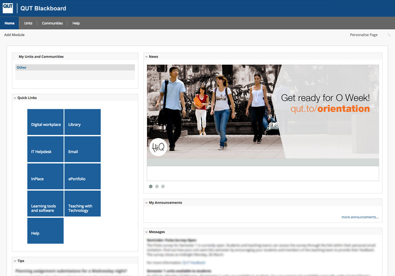Open the Digital workplace tile
Screen dimensions: 395x276
pos(45,122)
